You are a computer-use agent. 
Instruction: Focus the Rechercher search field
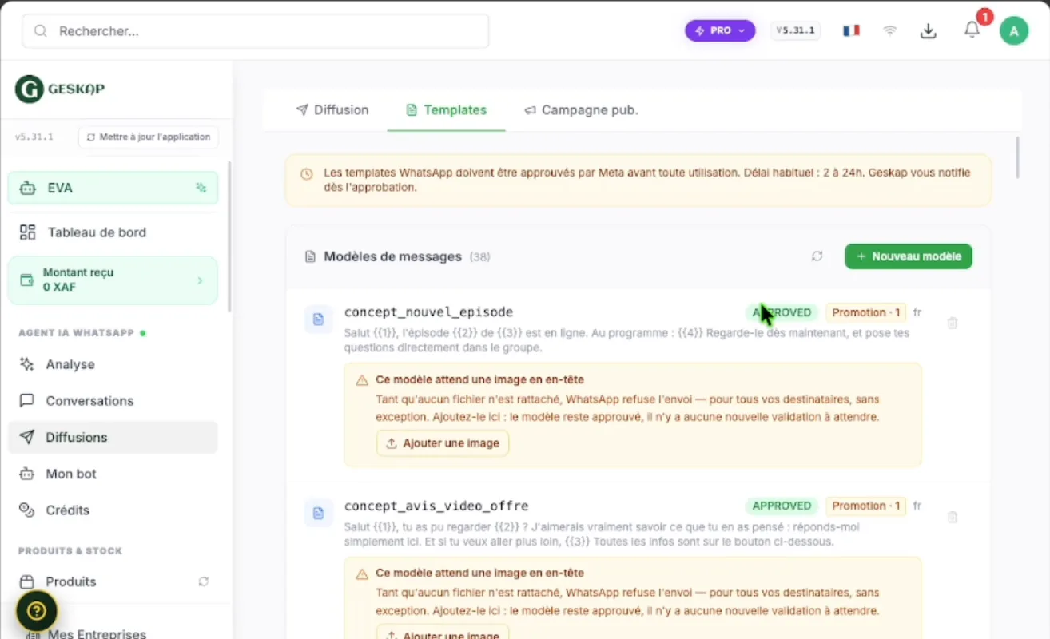[256, 31]
